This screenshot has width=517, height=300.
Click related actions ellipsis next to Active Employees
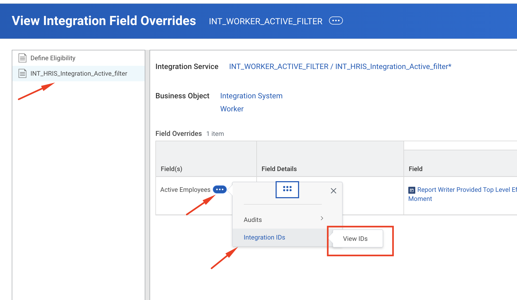pos(220,189)
